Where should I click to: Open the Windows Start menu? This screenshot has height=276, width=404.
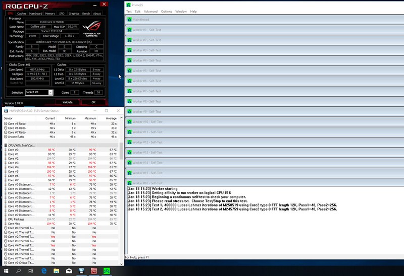point(6,271)
